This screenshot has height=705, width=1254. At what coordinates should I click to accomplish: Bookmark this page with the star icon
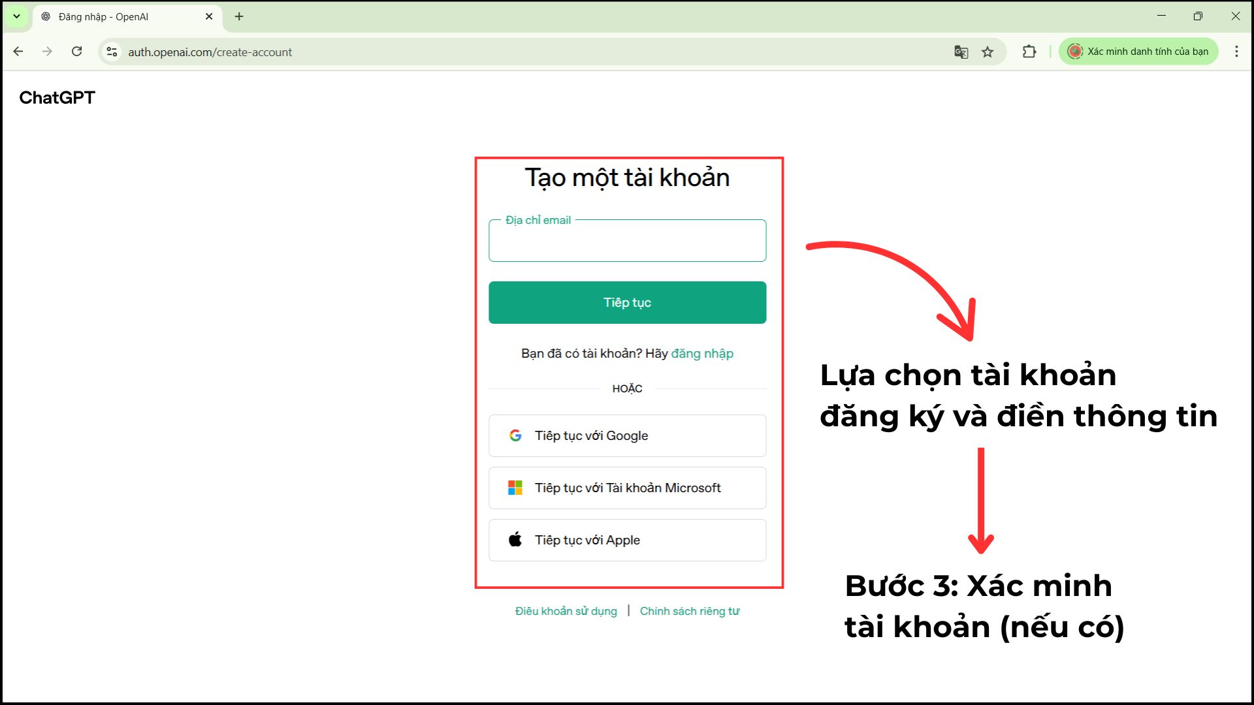pos(988,52)
